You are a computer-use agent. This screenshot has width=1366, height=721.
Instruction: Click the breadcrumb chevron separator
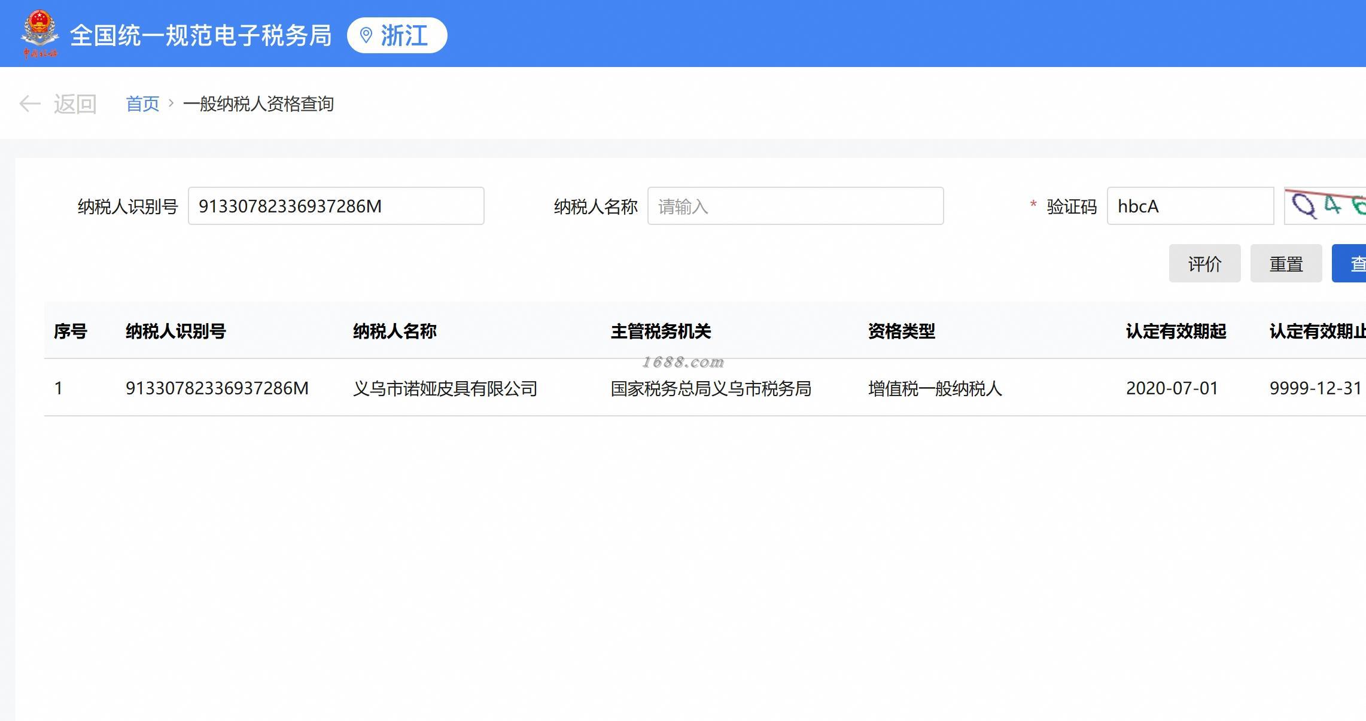[171, 104]
